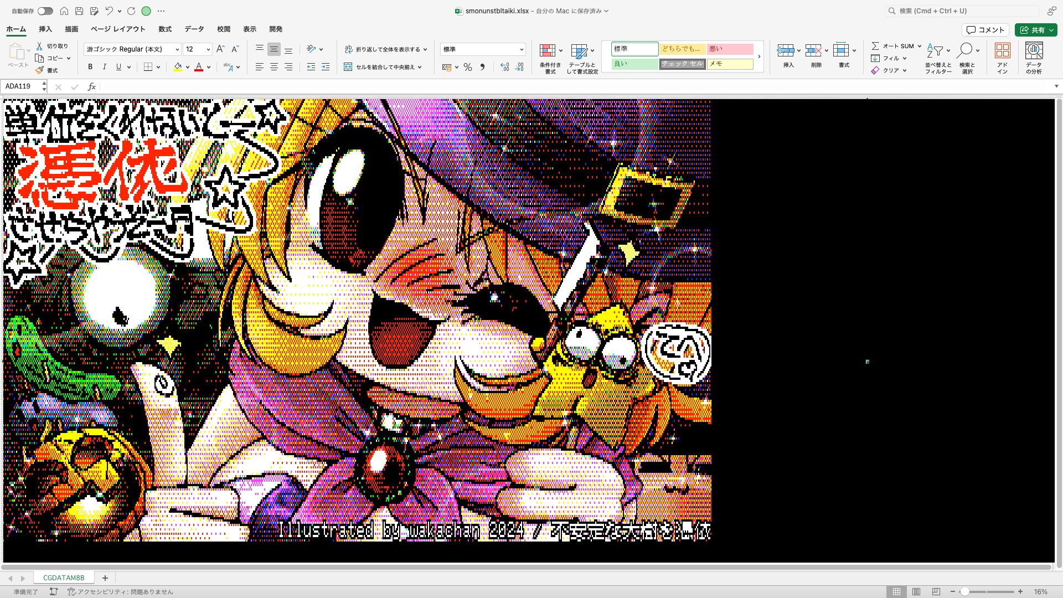1063x598 pixels.
Task: Select the ホーム ribbon tab
Action: [16, 29]
